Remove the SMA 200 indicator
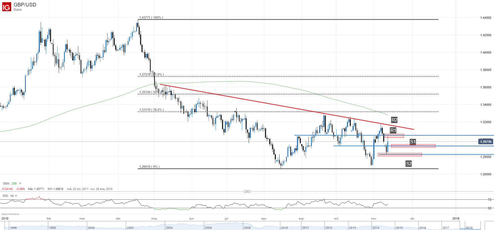Image resolution: width=494 pixels, height=230 pixels. click(x=20, y=183)
